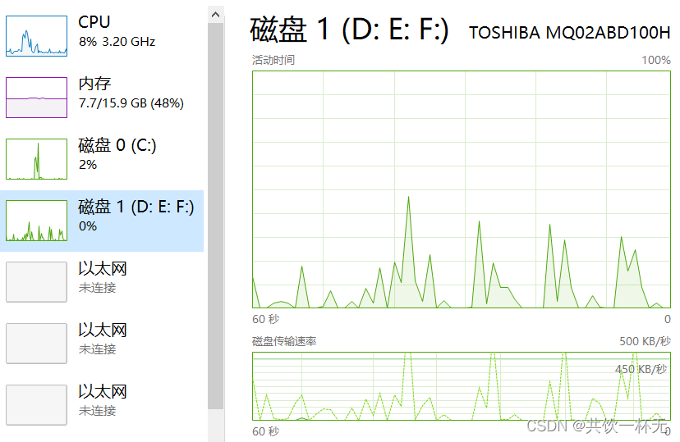The image size is (680, 442).
Task: Select the first 以太网 未连接 label
Action: (x=102, y=277)
